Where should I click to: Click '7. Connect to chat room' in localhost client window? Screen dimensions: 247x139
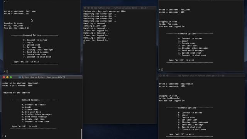point(36,122)
